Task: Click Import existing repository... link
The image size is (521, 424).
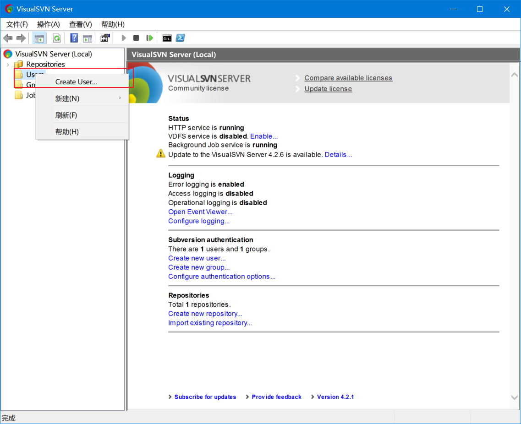Action: click(210, 323)
